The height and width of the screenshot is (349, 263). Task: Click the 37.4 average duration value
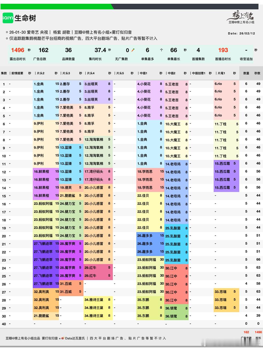[100, 50]
